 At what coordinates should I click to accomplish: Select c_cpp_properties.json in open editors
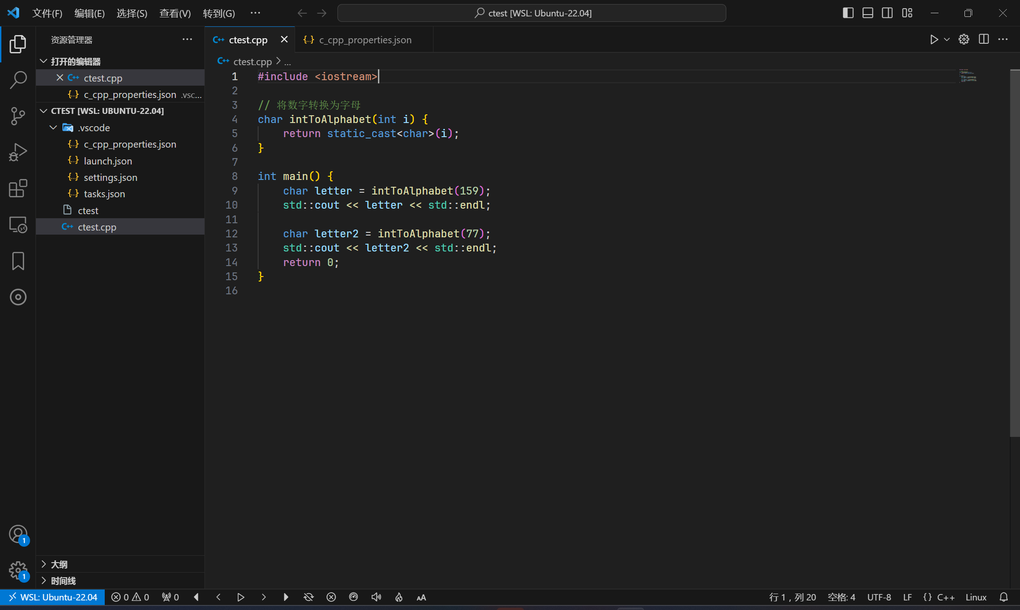click(x=120, y=95)
